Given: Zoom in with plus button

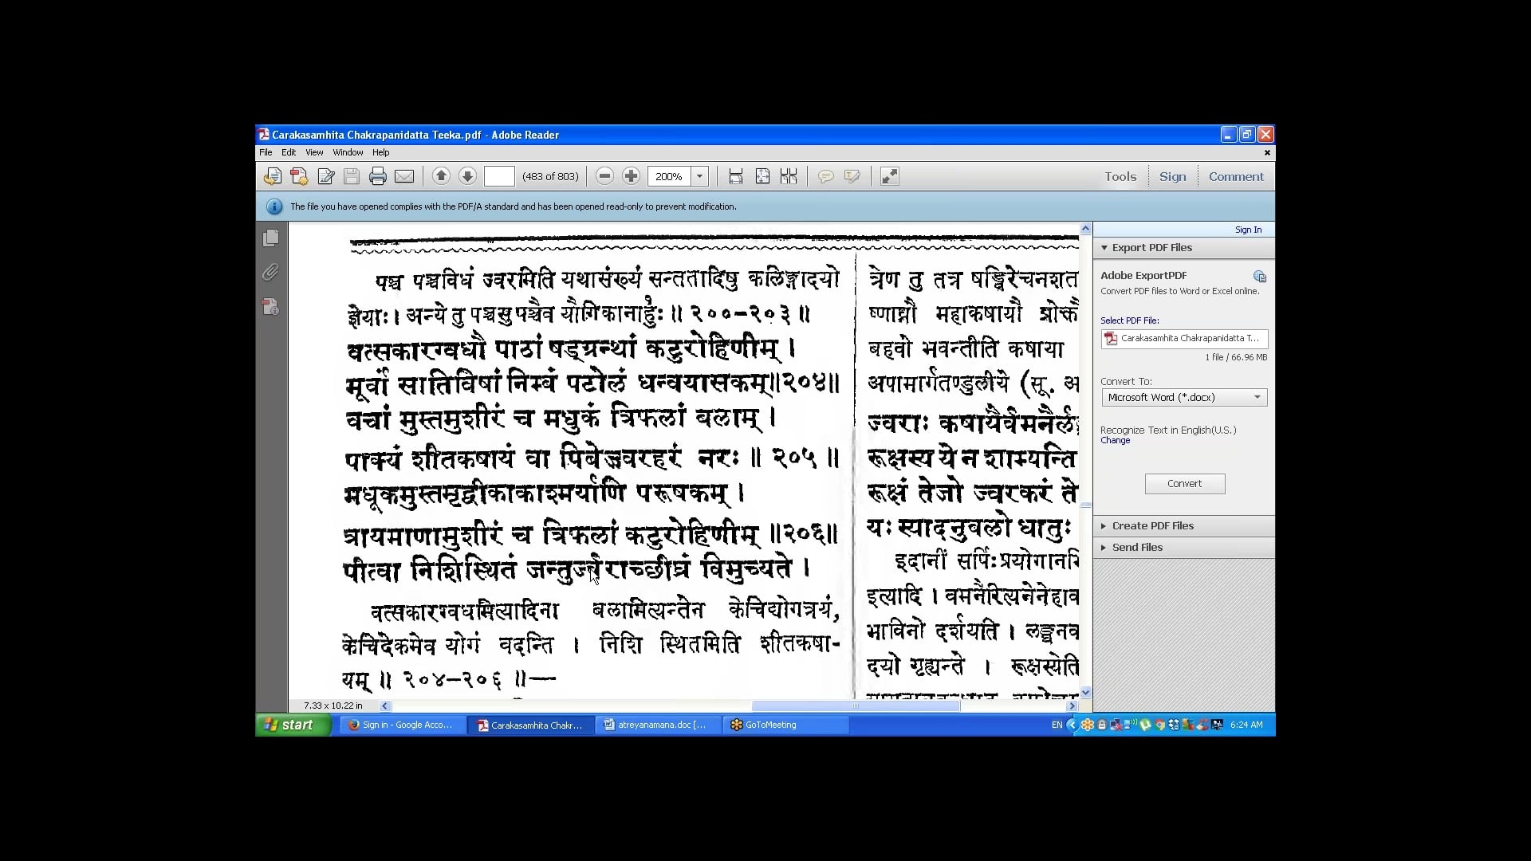Looking at the screenshot, I should (x=631, y=176).
